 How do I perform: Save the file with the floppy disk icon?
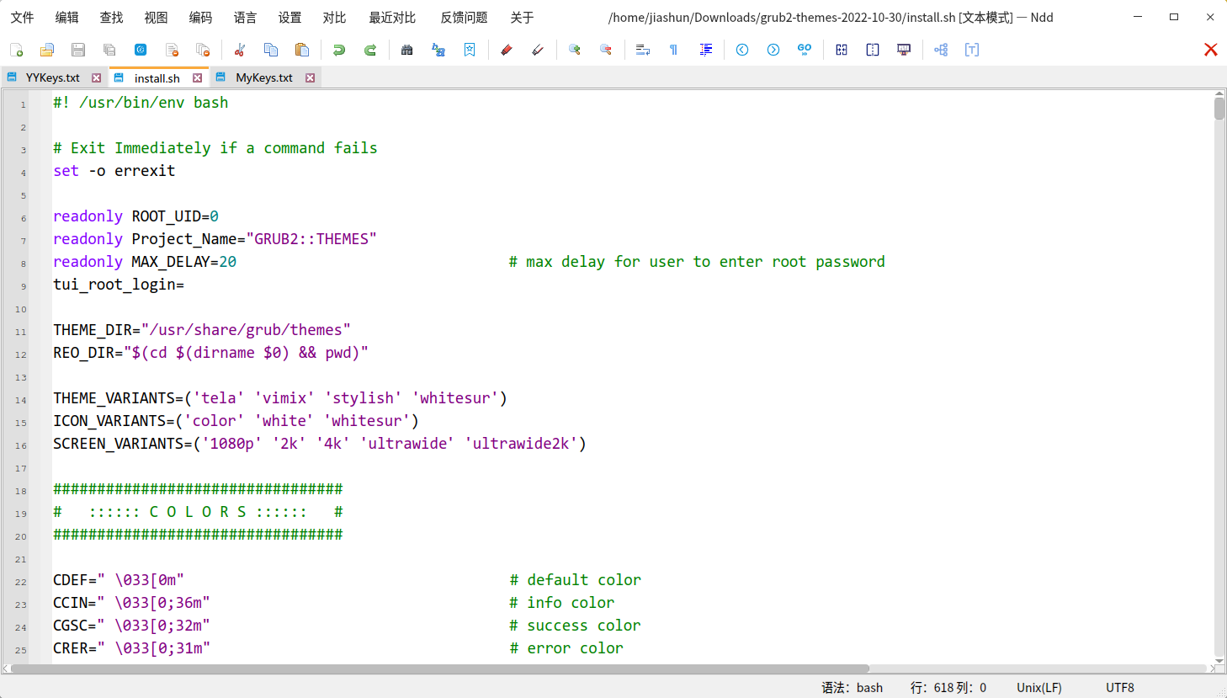tap(78, 51)
